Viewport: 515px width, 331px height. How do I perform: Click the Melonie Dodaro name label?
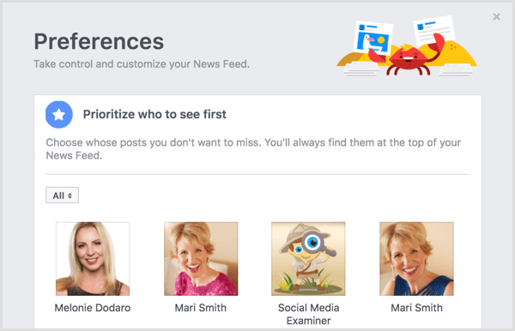click(93, 308)
